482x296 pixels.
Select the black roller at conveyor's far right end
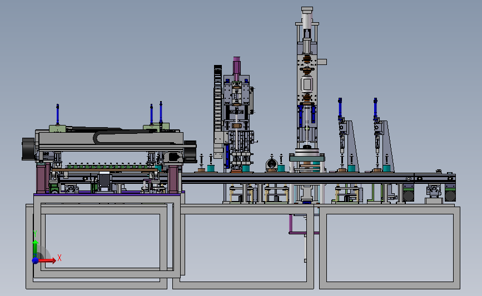(450, 196)
